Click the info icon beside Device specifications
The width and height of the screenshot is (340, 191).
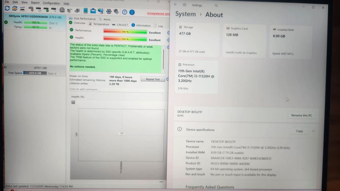(x=180, y=129)
